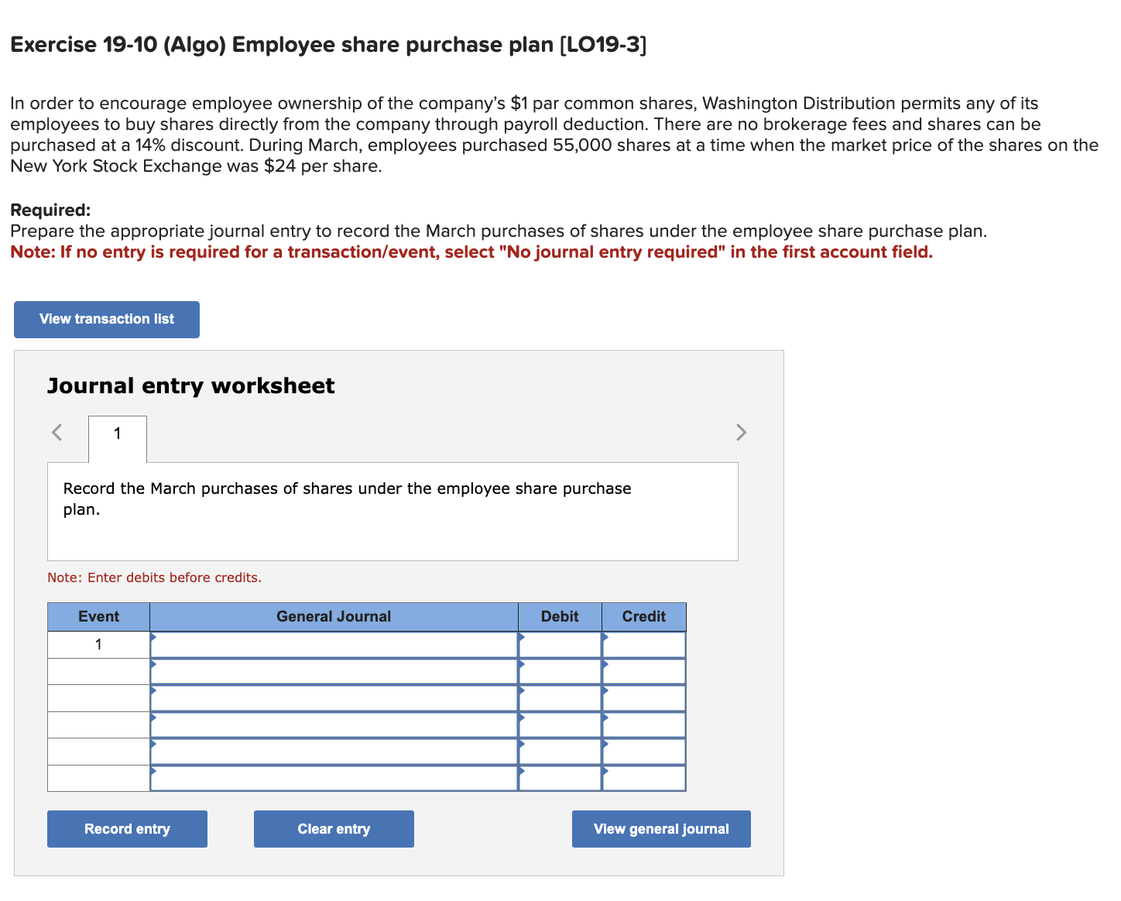Click the right chevron to view next transaction

tap(741, 432)
